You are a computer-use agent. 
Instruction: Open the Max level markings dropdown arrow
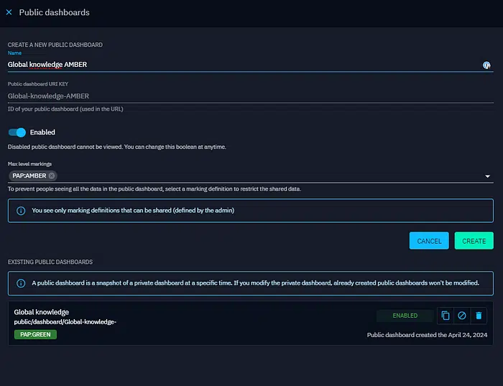tap(488, 176)
